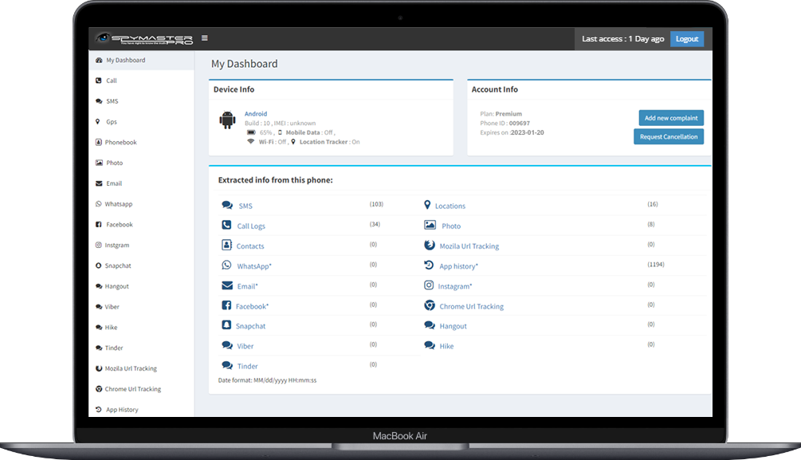Click the Last access 1 Day ago text

click(x=622, y=39)
